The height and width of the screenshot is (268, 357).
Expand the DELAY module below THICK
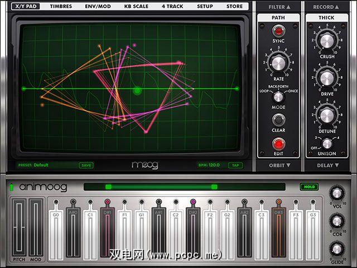(x=328, y=165)
